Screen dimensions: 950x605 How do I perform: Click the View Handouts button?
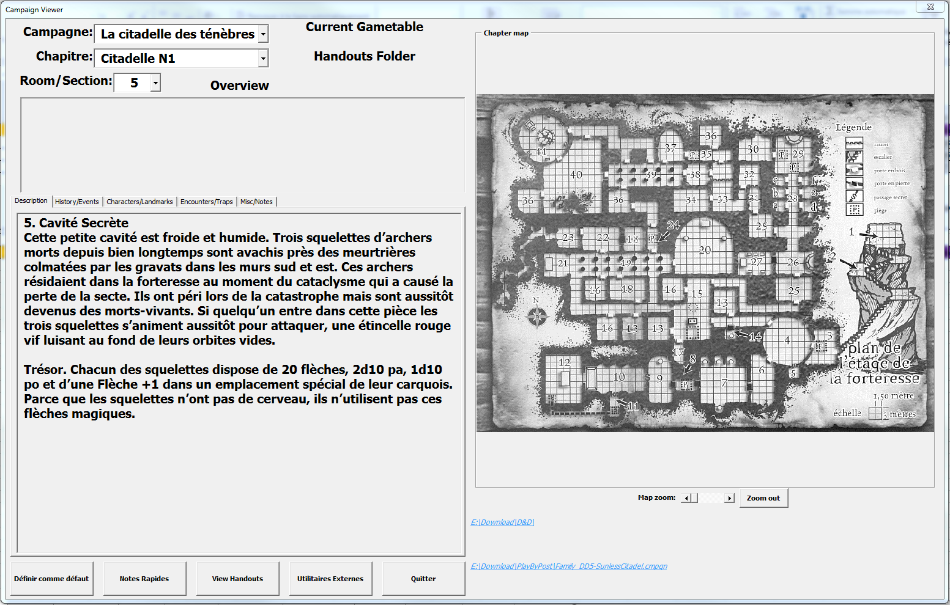point(237,579)
